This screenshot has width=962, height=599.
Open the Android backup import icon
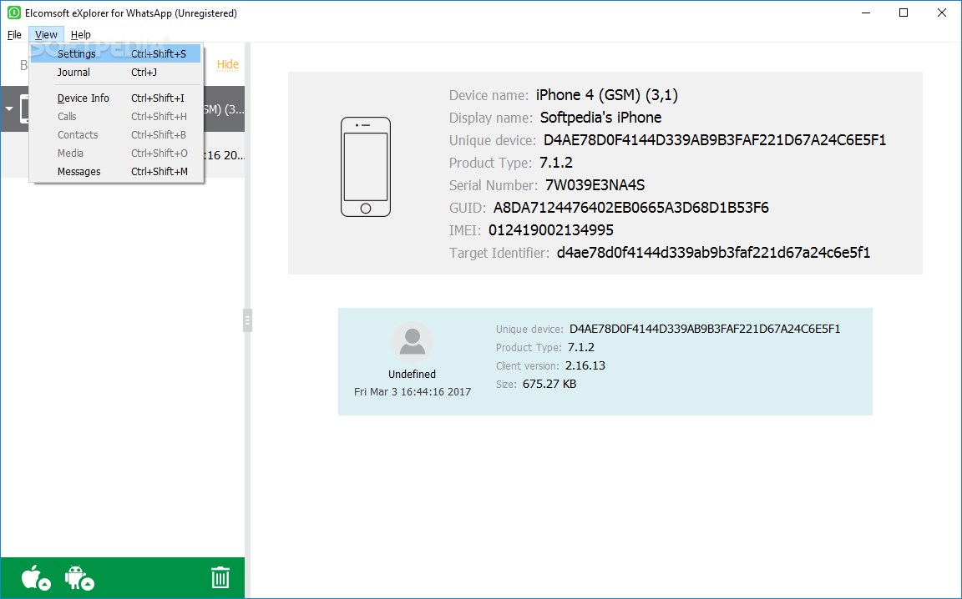pyautogui.click(x=79, y=577)
